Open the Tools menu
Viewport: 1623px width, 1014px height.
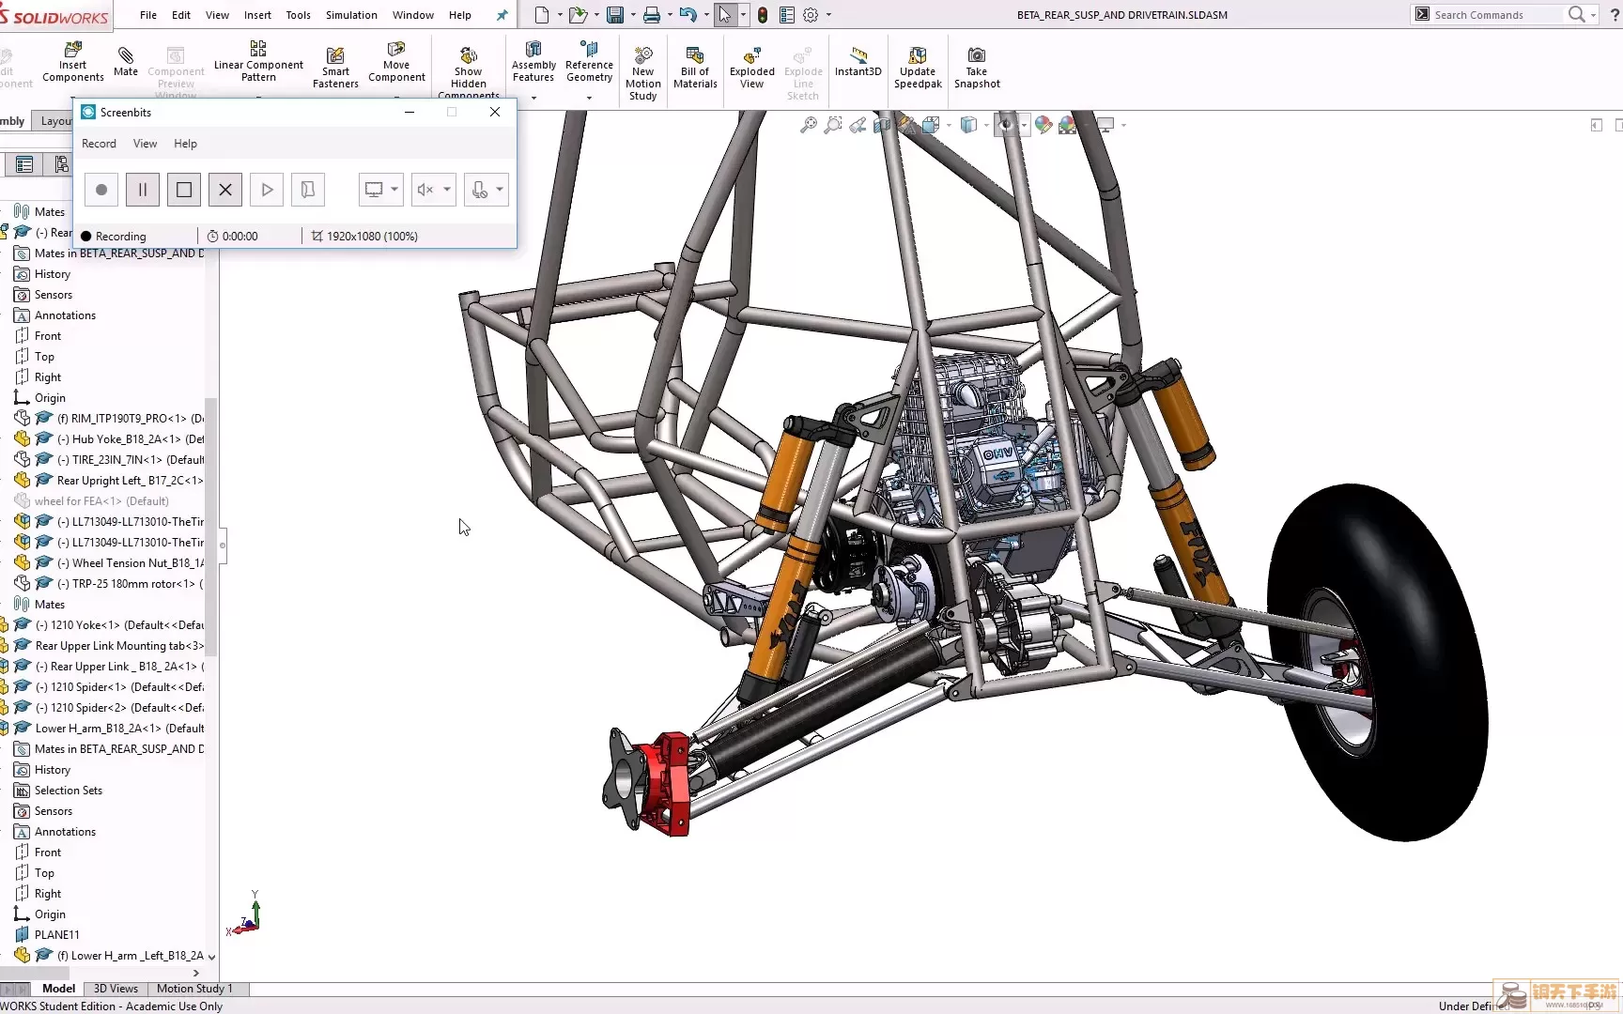tap(298, 15)
